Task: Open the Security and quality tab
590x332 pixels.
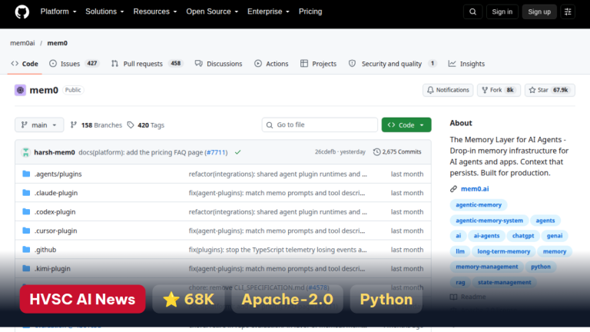Action: (393, 64)
